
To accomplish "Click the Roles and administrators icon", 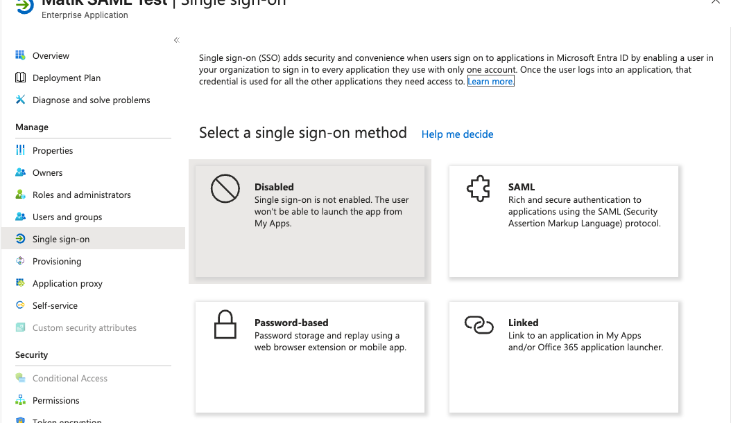I will [x=21, y=195].
